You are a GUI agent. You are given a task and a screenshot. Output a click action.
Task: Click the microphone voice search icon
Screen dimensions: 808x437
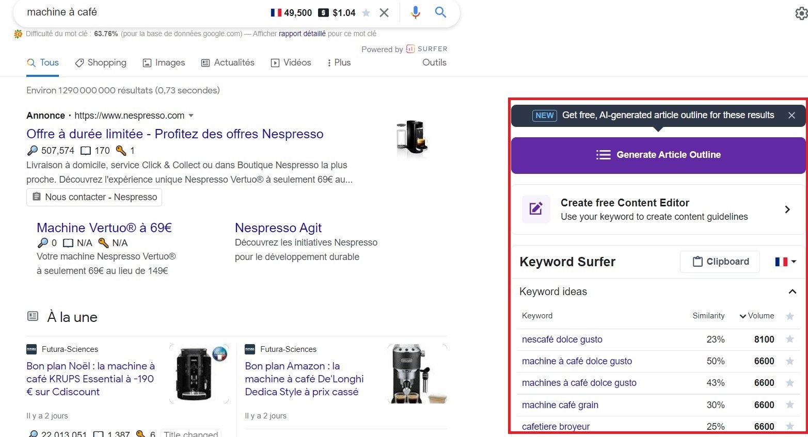[415, 12]
